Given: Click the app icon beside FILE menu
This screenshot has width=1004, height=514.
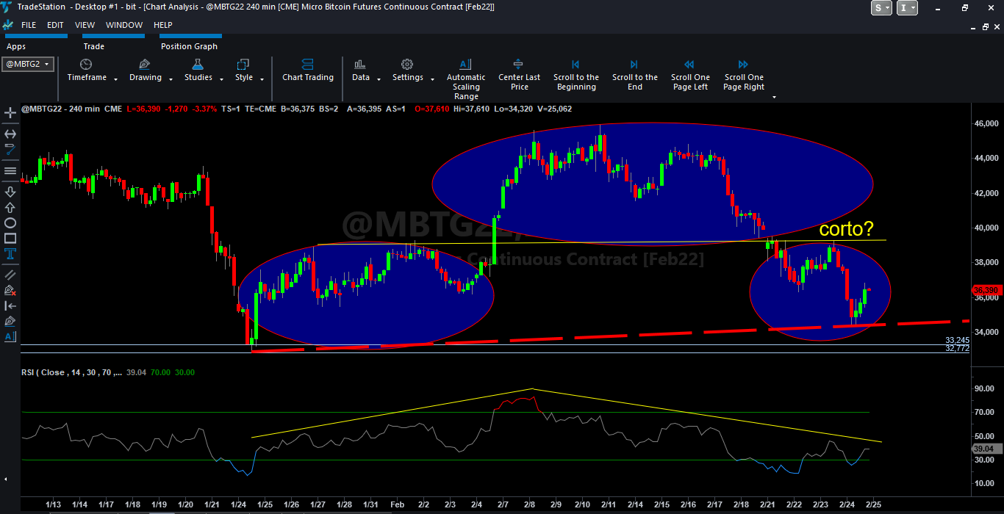Looking at the screenshot, I should [x=7, y=25].
